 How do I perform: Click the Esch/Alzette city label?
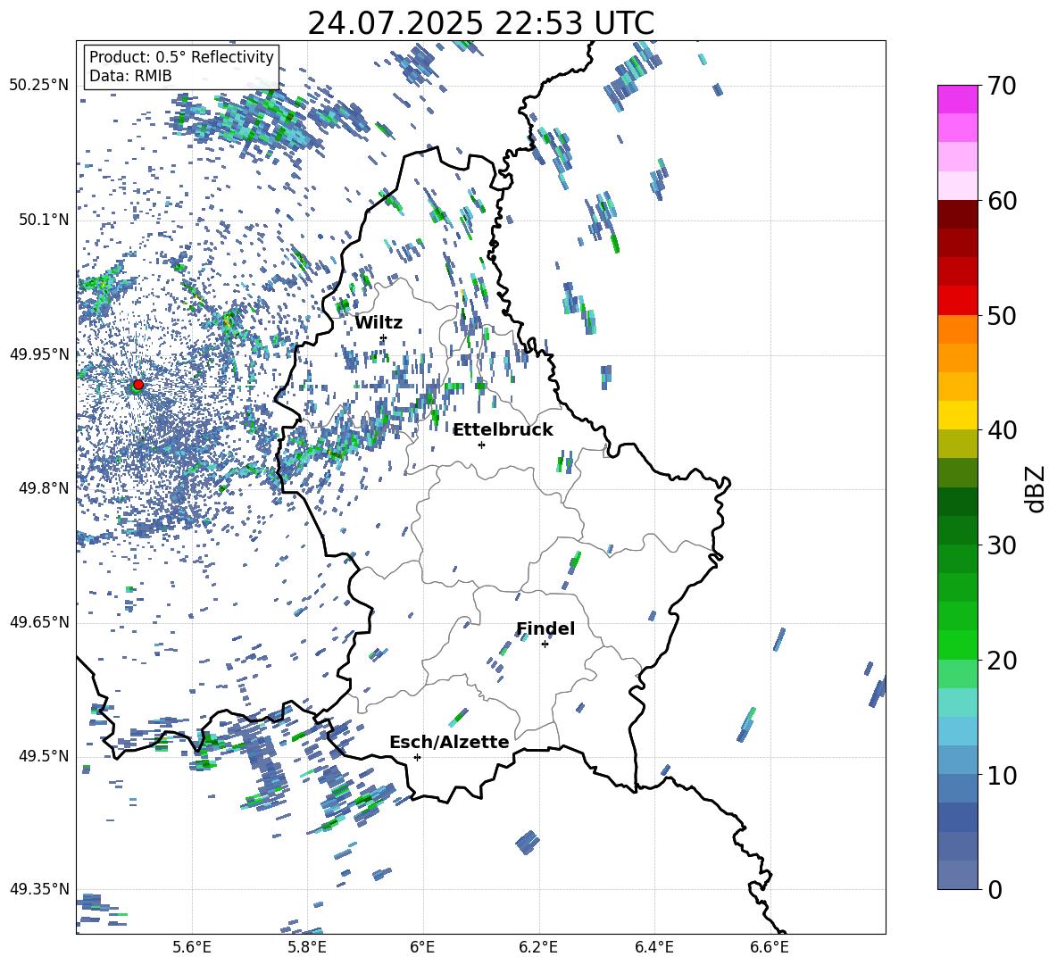click(449, 742)
